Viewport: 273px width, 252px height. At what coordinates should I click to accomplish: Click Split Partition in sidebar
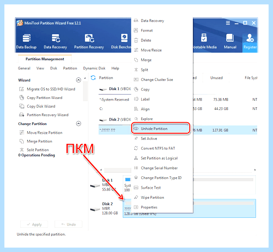click(x=34, y=150)
